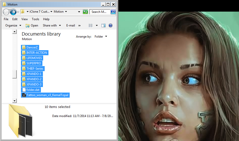Select the folder.dat file
239x141 pixels.
tap(31, 90)
